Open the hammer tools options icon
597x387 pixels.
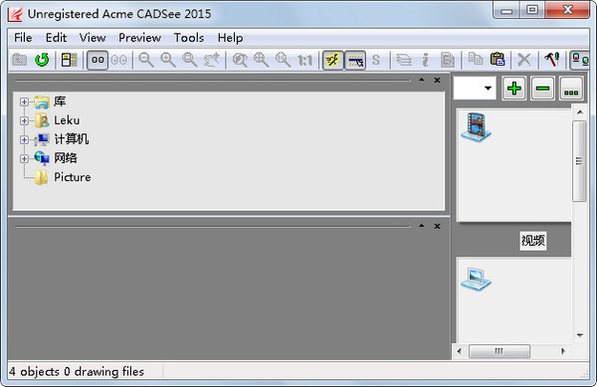coord(552,60)
